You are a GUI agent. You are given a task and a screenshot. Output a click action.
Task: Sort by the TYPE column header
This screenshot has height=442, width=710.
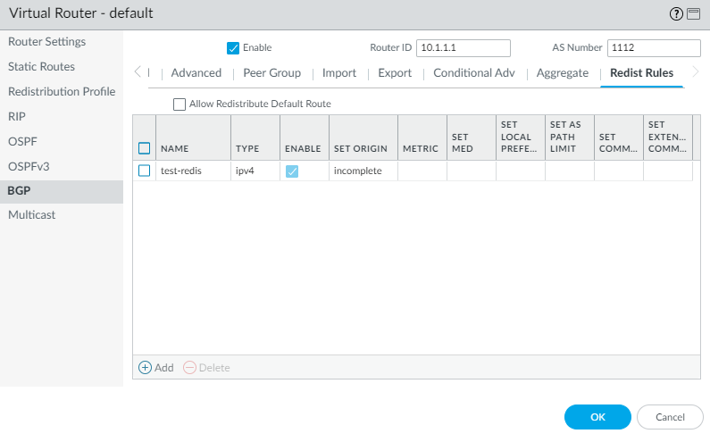click(x=255, y=138)
